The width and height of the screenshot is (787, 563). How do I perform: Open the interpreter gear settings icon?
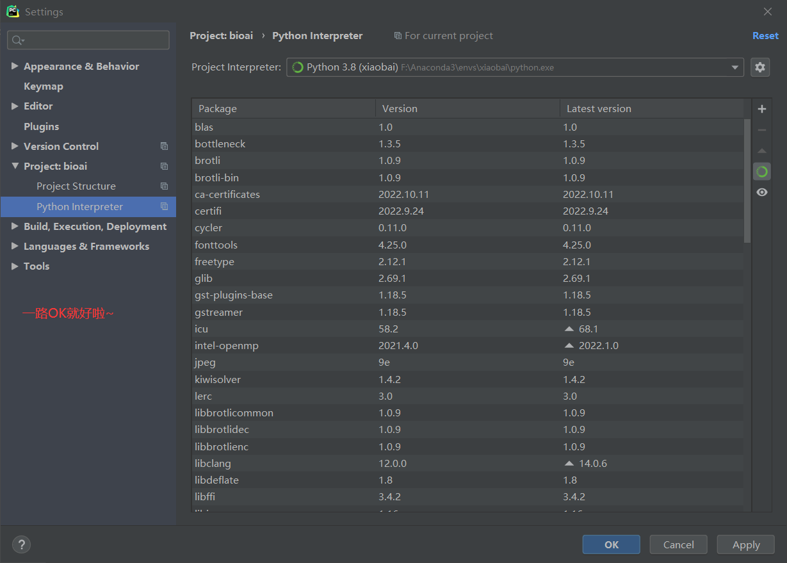coord(760,67)
